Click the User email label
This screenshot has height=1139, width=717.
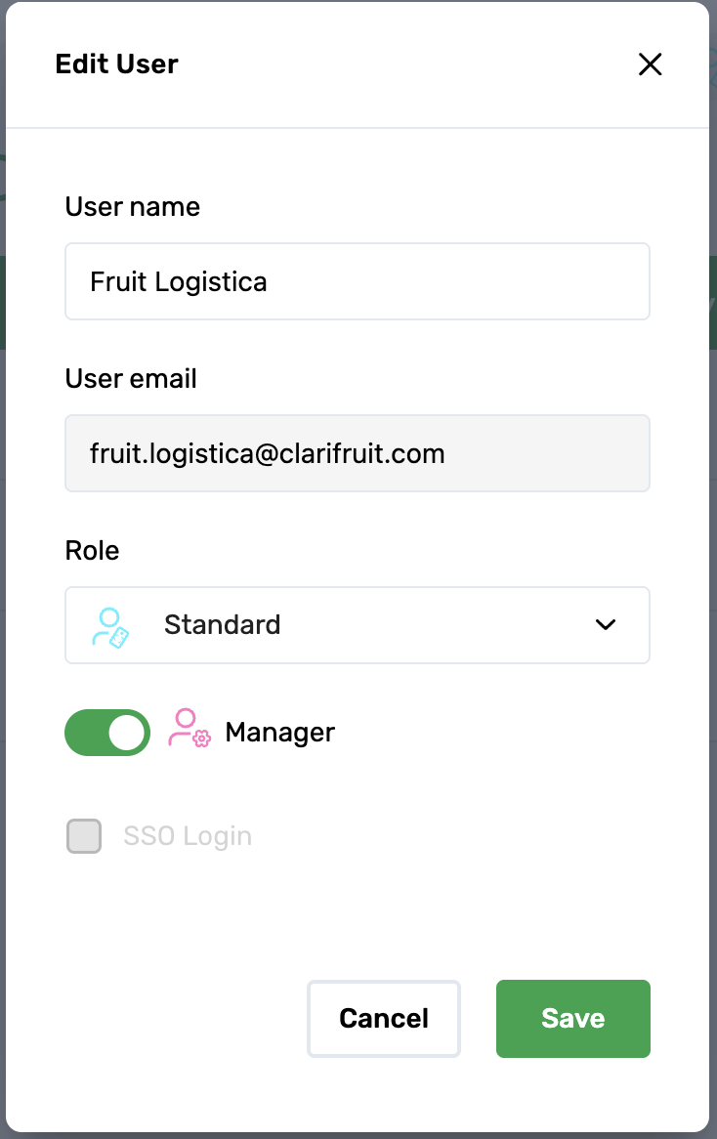[131, 378]
